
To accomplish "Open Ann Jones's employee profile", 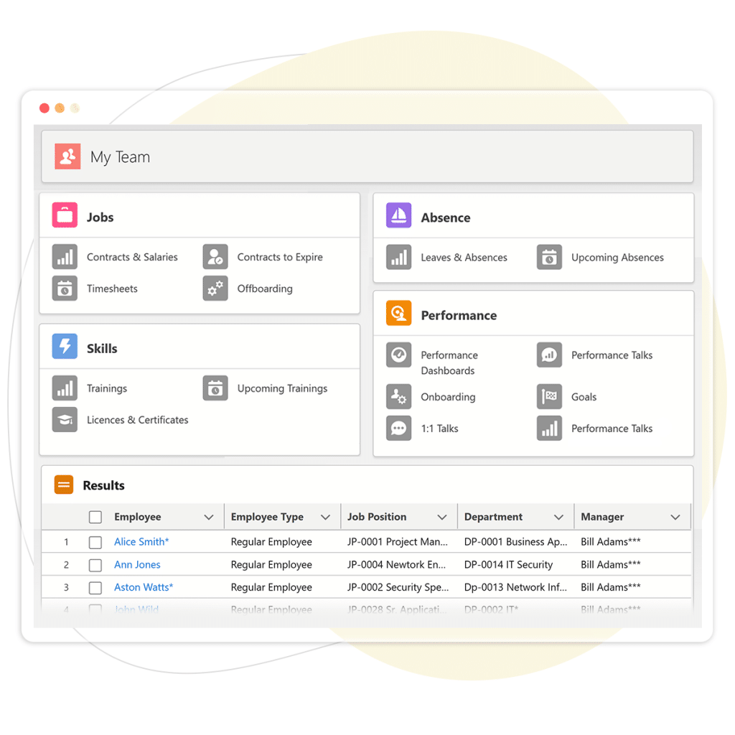I will 137,565.
